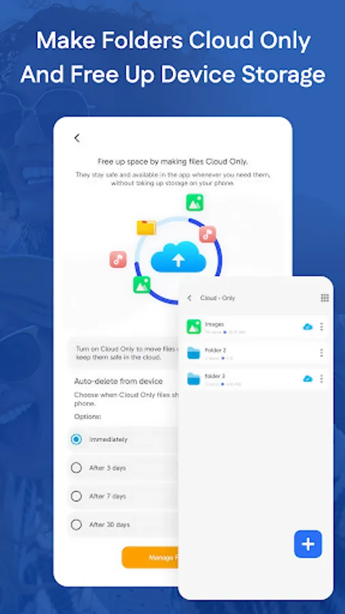
Task: Tap the left red music icon in illustration
Action: coord(118,259)
